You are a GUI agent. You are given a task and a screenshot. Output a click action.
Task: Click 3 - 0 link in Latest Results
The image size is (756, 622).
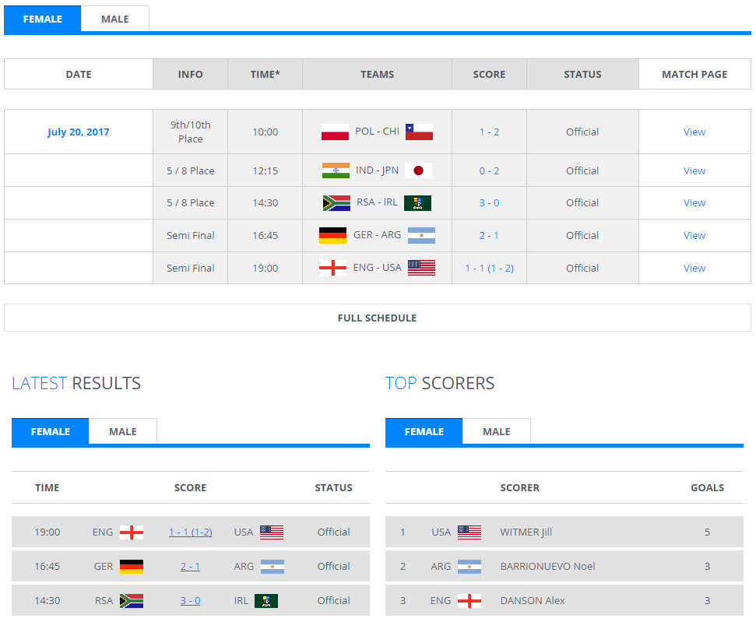pos(191,601)
